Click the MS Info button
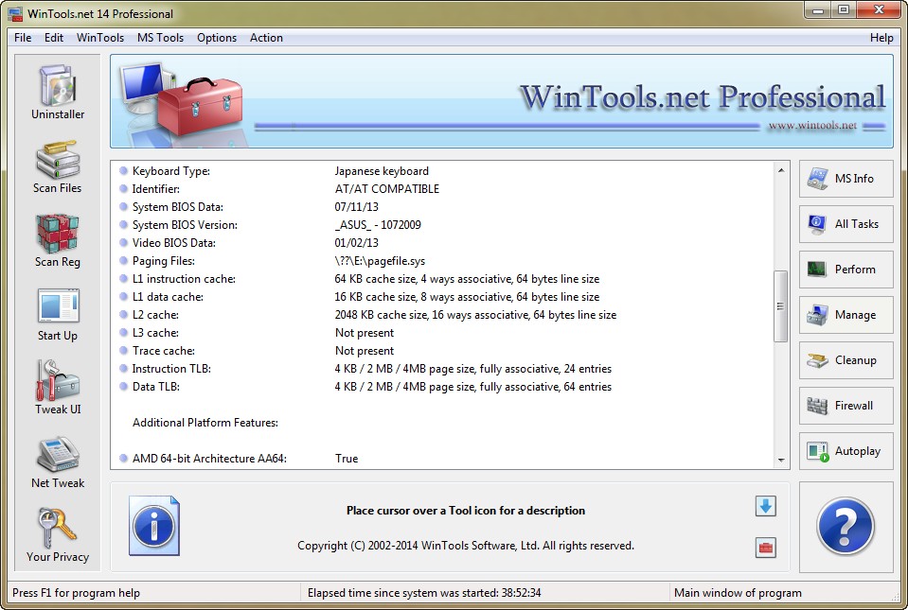 (846, 179)
